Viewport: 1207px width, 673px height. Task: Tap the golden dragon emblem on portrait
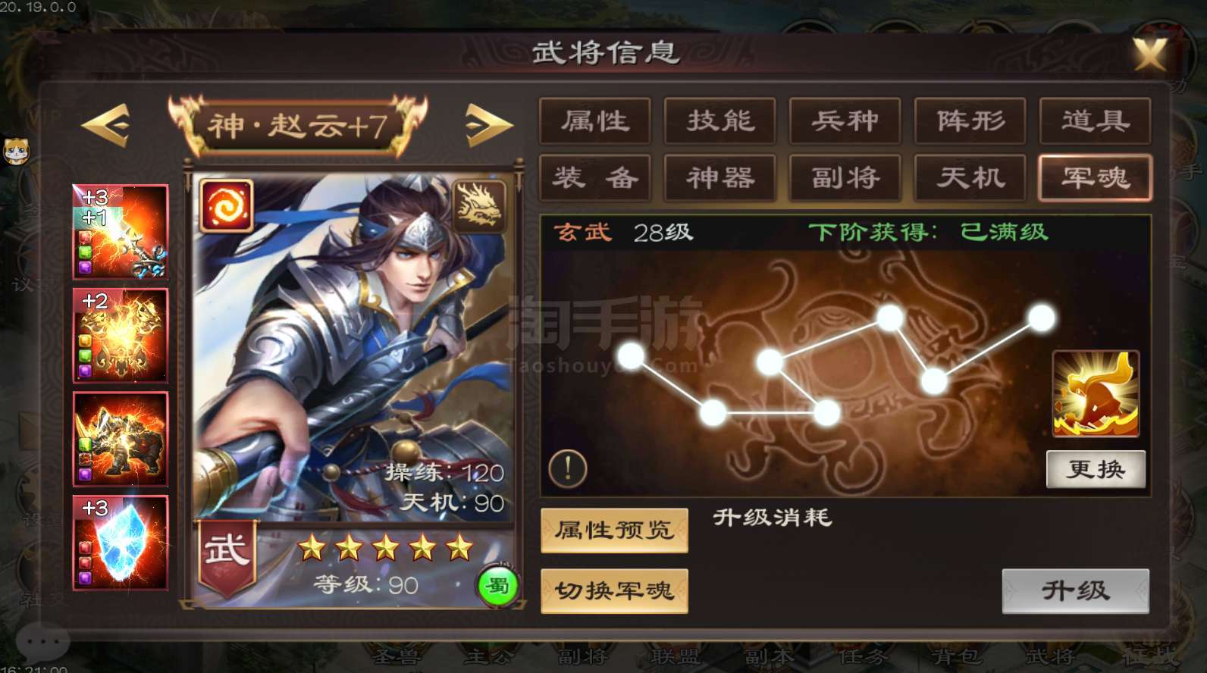[479, 205]
